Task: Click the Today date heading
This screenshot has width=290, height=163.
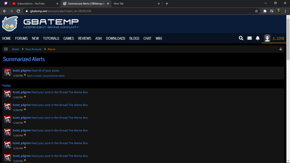Action: 7,85
